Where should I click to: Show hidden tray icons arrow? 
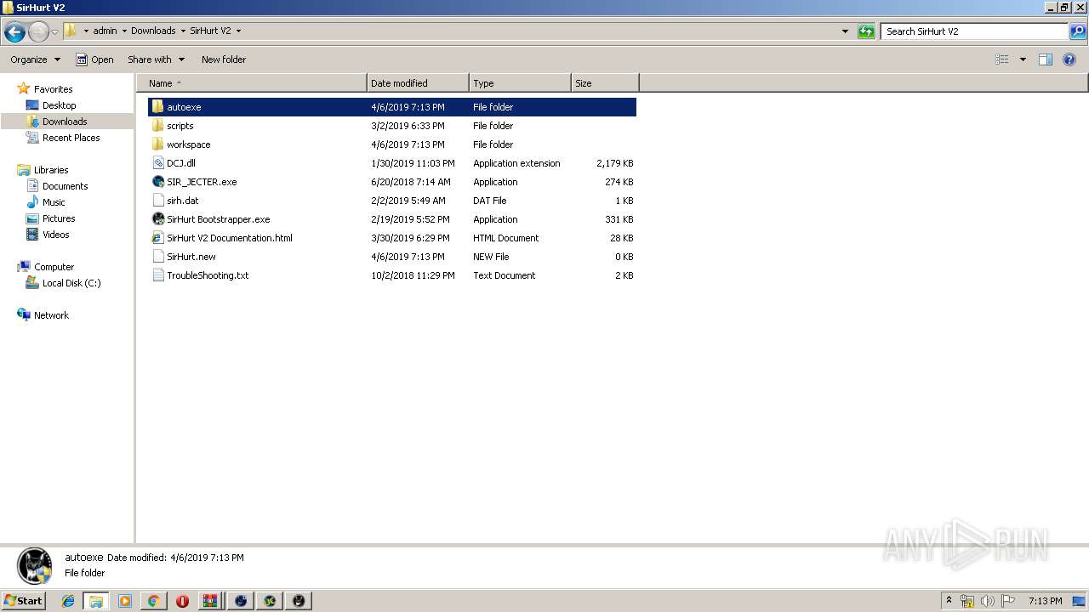point(949,601)
